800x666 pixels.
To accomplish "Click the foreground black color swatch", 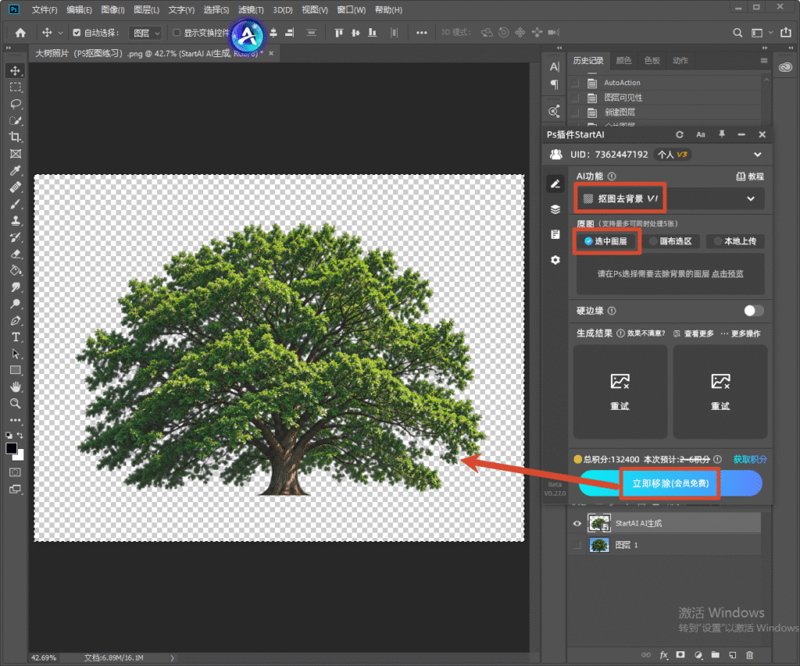I will point(11,449).
